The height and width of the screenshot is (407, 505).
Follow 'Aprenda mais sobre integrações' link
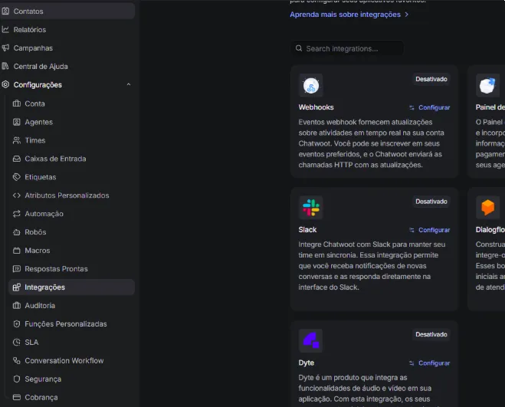pos(349,15)
